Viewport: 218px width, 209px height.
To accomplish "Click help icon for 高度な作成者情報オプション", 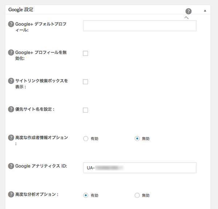I will pyautogui.click(x=11, y=137).
